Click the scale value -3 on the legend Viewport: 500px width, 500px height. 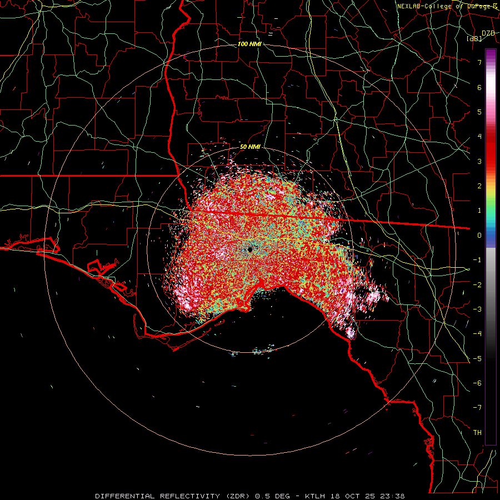[x=477, y=309]
